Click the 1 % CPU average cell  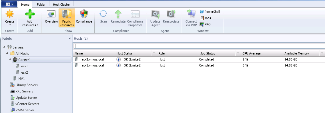pos(246,59)
